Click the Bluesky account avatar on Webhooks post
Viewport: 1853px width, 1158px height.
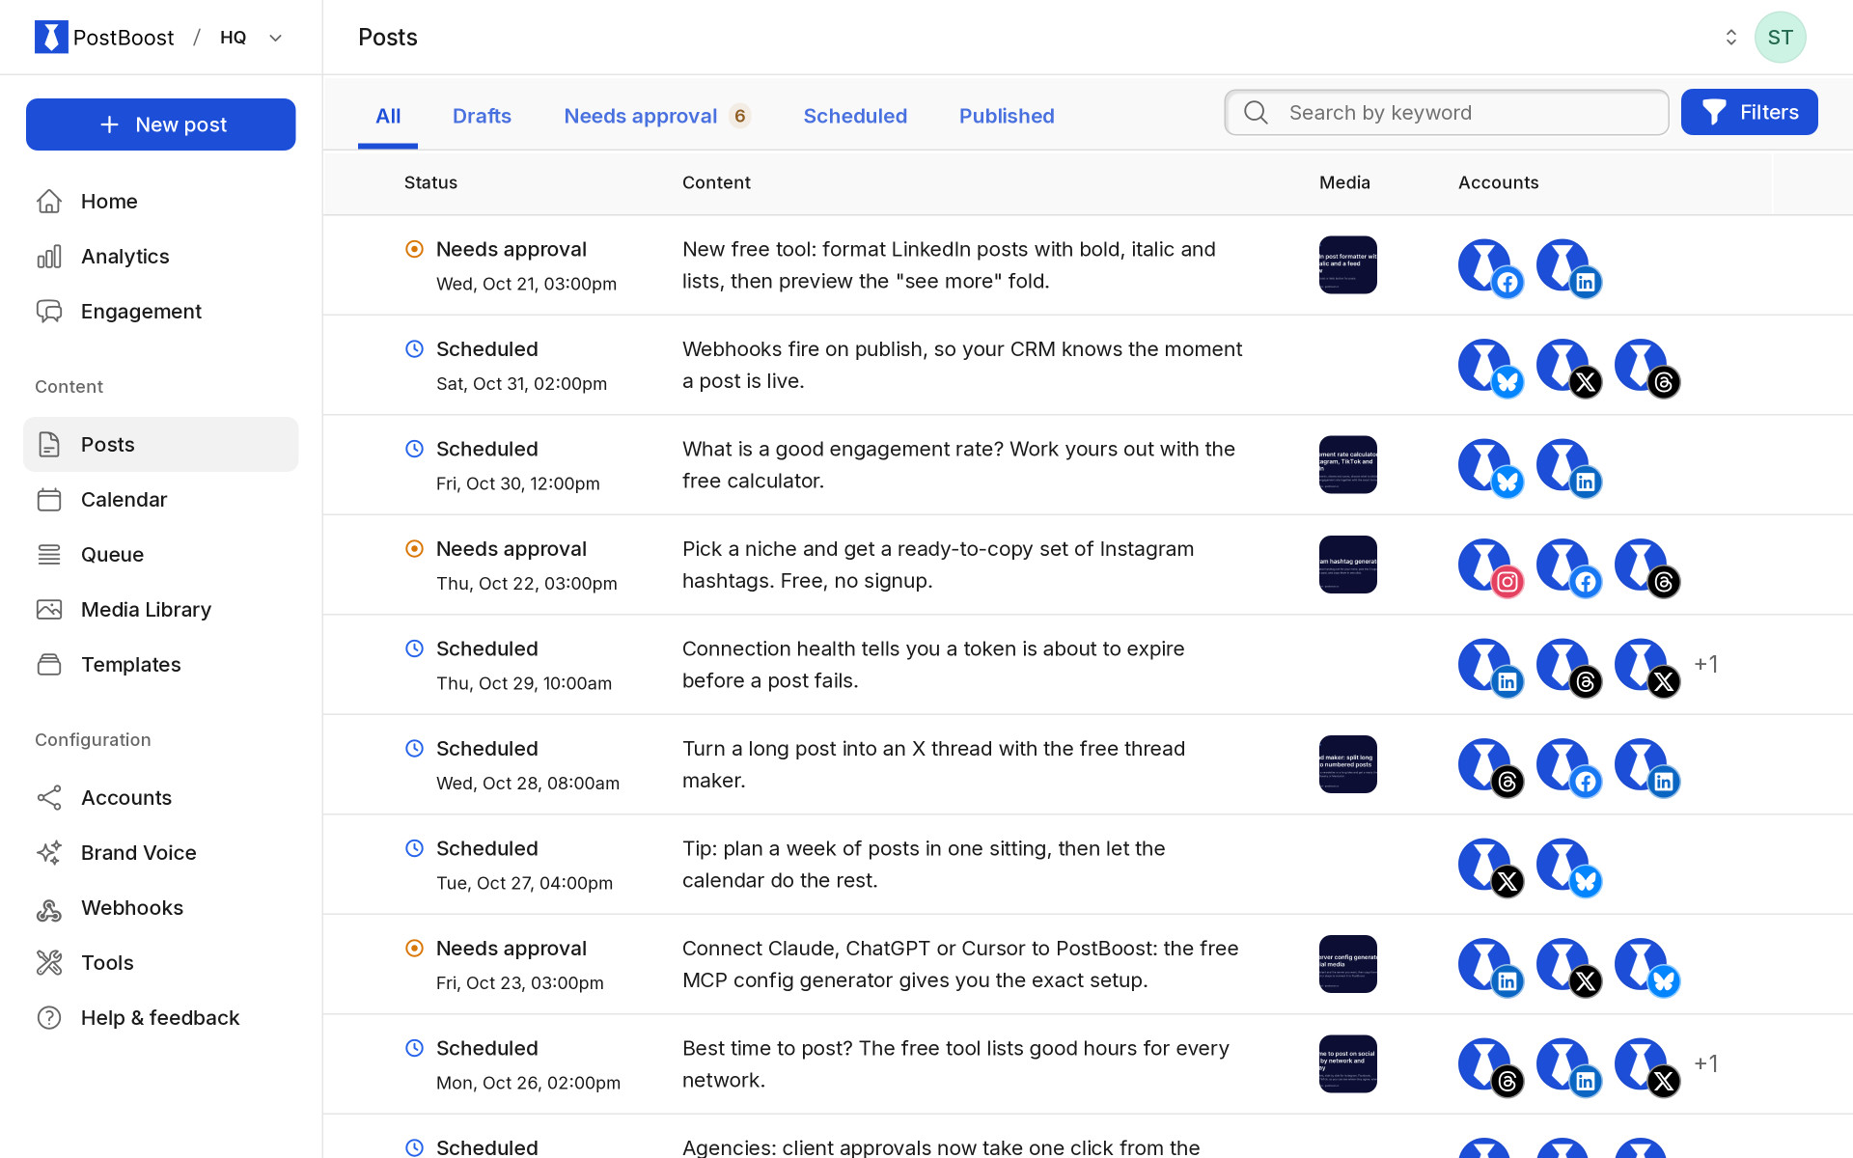pos(1489,367)
